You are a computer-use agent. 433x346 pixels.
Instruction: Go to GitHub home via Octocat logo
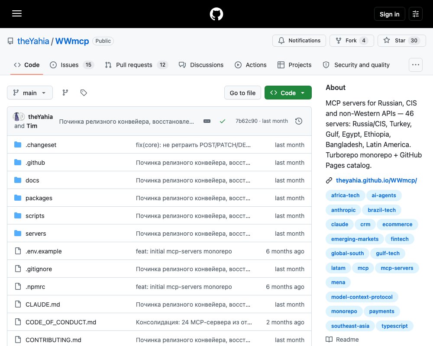(x=216, y=14)
